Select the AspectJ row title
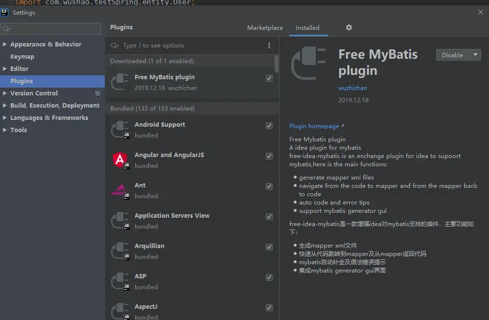 click(x=146, y=307)
